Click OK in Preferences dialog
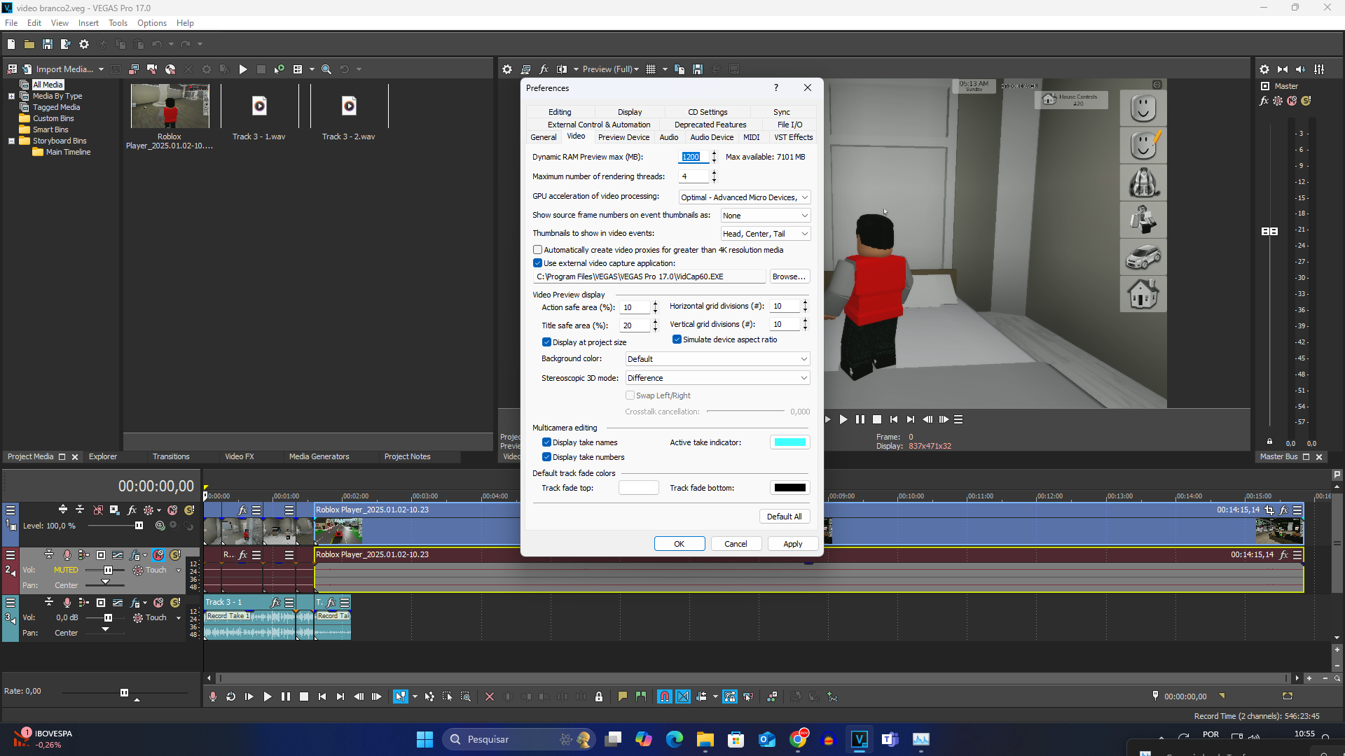 pos(680,544)
